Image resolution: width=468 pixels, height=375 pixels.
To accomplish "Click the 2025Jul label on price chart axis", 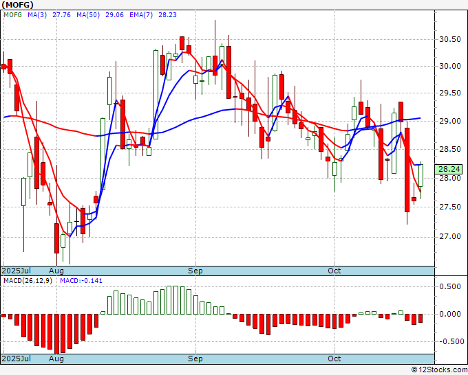I will pos(17,271).
